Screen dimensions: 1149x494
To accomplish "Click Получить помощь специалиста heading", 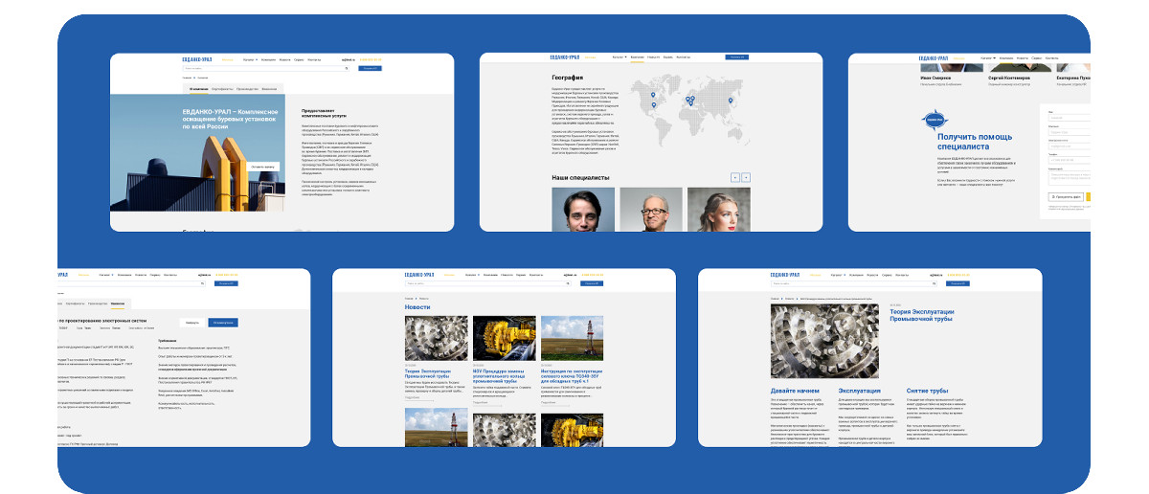I will [x=975, y=143].
